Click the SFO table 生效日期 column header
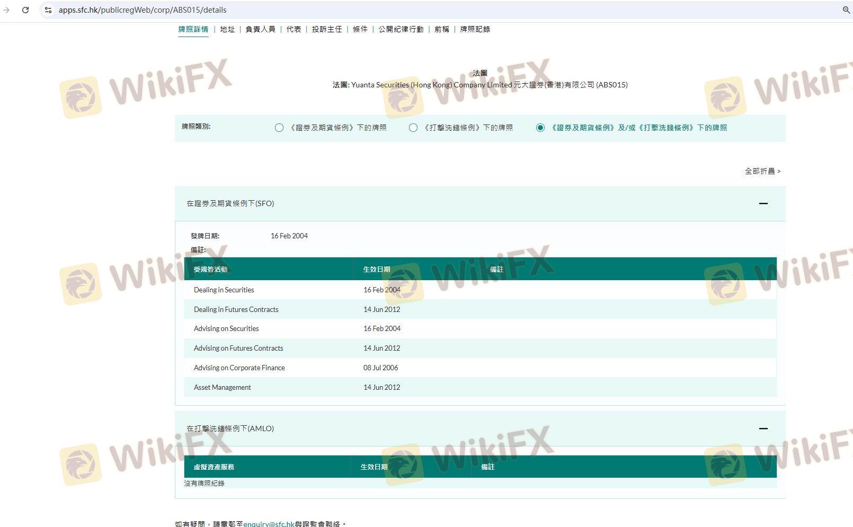 [x=377, y=269]
